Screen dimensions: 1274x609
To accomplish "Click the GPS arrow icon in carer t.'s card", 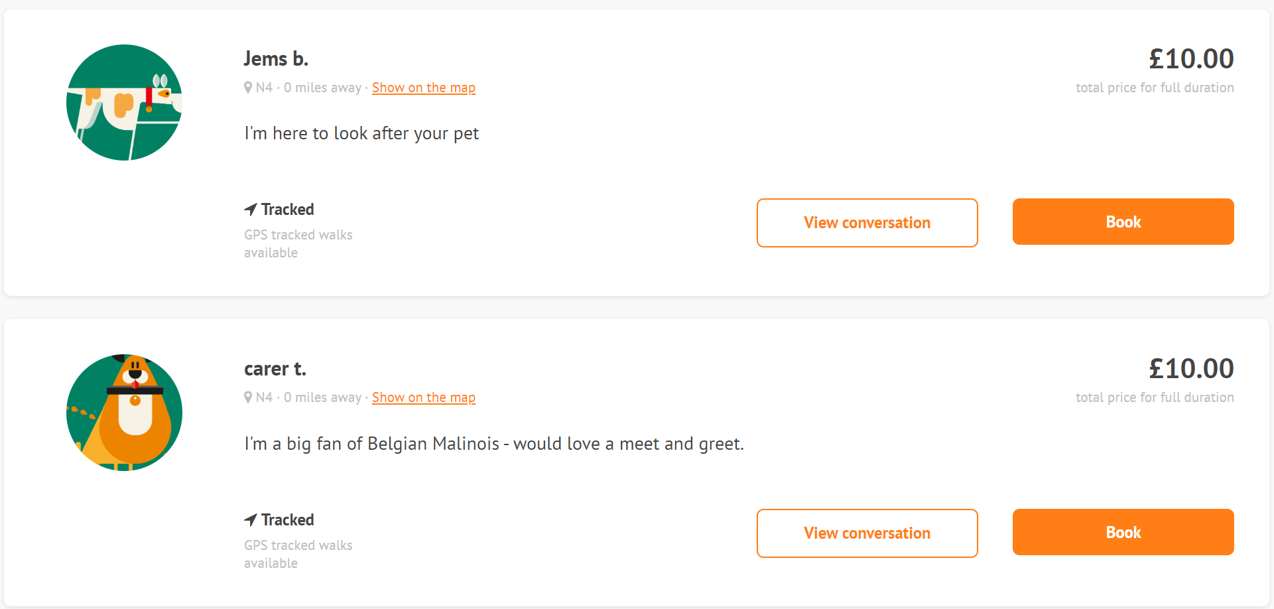I will pyautogui.click(x=251, y=520).
